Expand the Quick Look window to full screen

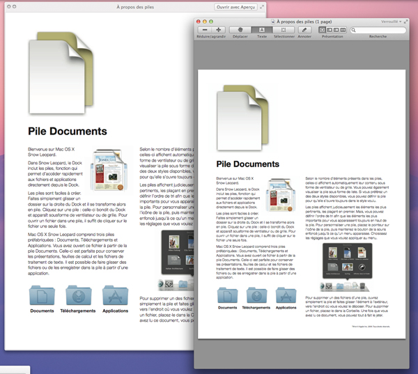point(262,7)
